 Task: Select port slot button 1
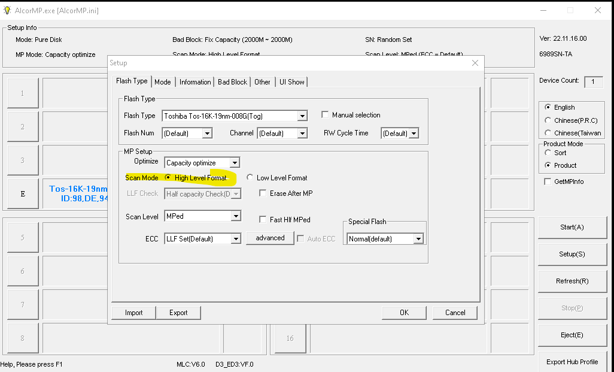coord(23,93)
